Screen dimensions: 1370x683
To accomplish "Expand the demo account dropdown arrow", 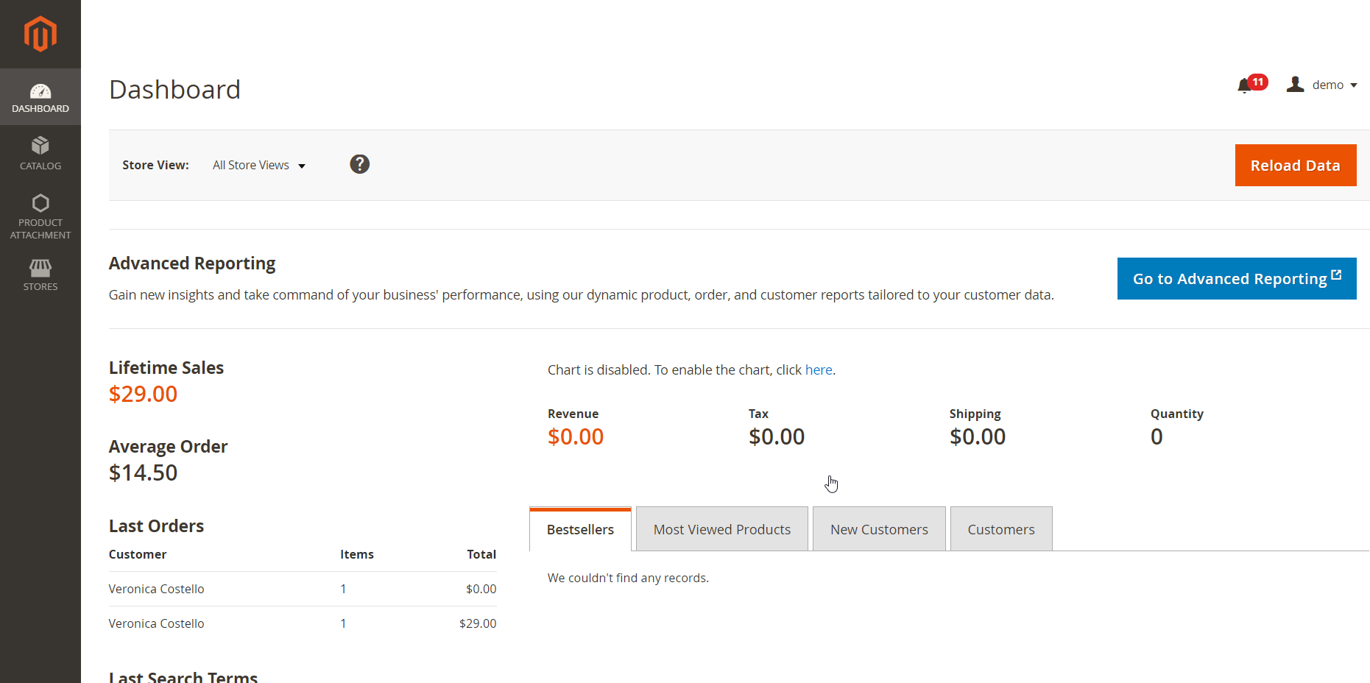I will tap(1353, 85).
